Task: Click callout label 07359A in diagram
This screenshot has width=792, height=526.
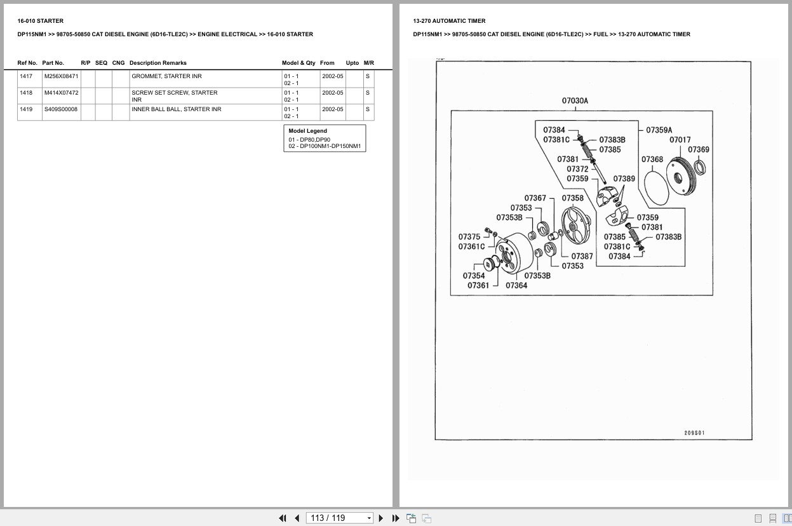Action: [x=659, y=130]
